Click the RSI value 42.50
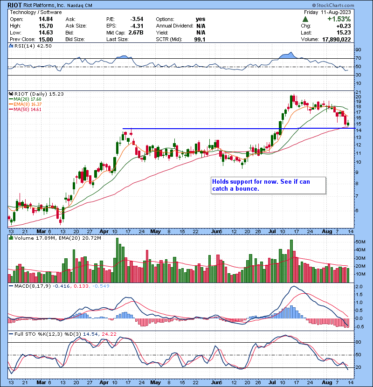373x387 pixels. point(45,46)
